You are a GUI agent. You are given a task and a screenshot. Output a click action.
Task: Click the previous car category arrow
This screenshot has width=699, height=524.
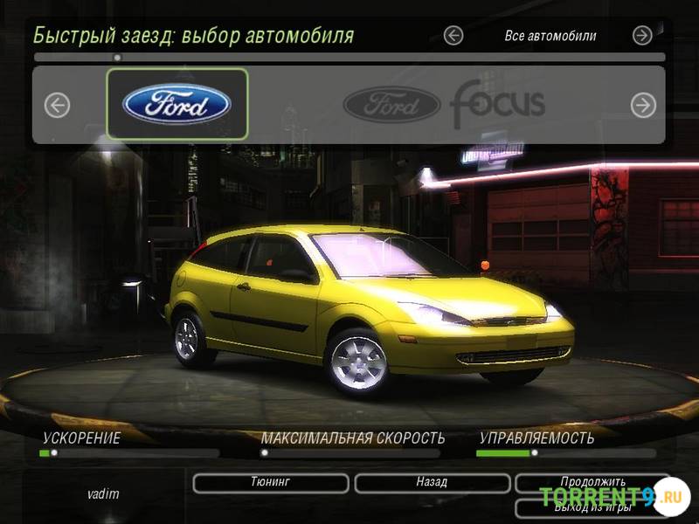tap(453, 35)
